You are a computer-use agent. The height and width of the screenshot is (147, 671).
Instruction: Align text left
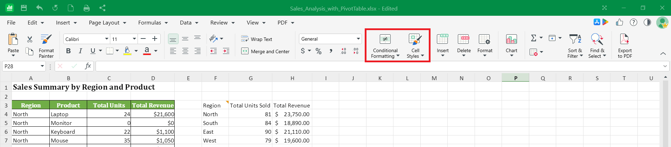point(173,51)
